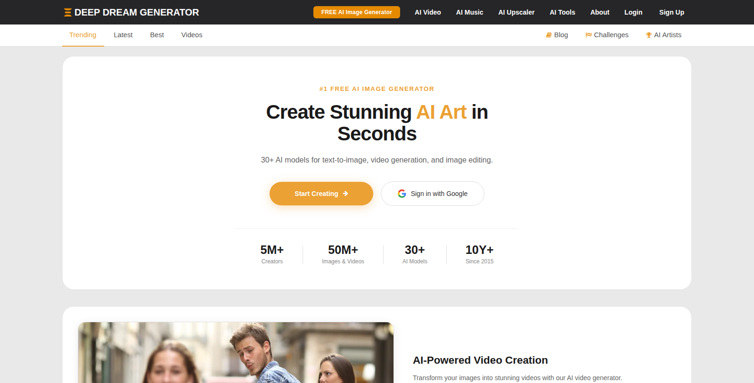
Task: Click the Blog book icon
Action: (x=549, y=35)
